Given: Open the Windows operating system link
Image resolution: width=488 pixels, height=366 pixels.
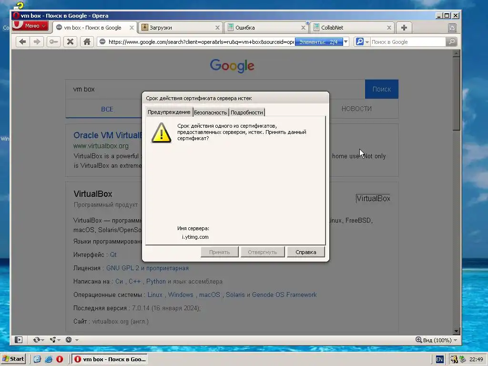Looking at the screenshot, I should point(181,295).
